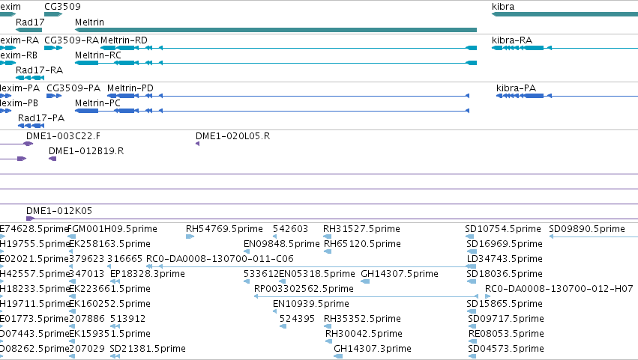Click the FGM001H09.5prime EST label
Screen dimensions: 638x360
(x=112, y=229)
